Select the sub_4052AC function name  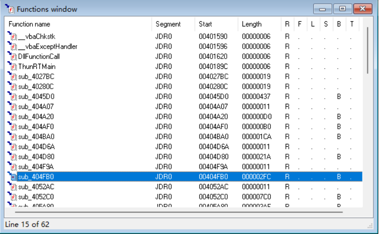pyautogui.click(x=36, y=187)
